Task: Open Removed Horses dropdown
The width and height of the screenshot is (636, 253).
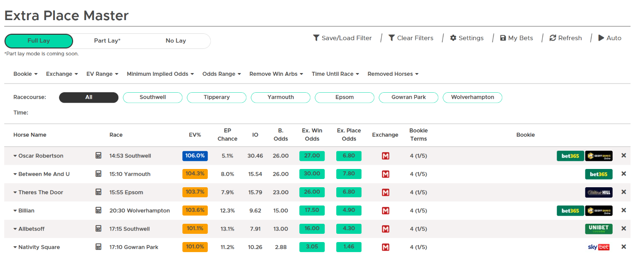Action: point(393,74)
